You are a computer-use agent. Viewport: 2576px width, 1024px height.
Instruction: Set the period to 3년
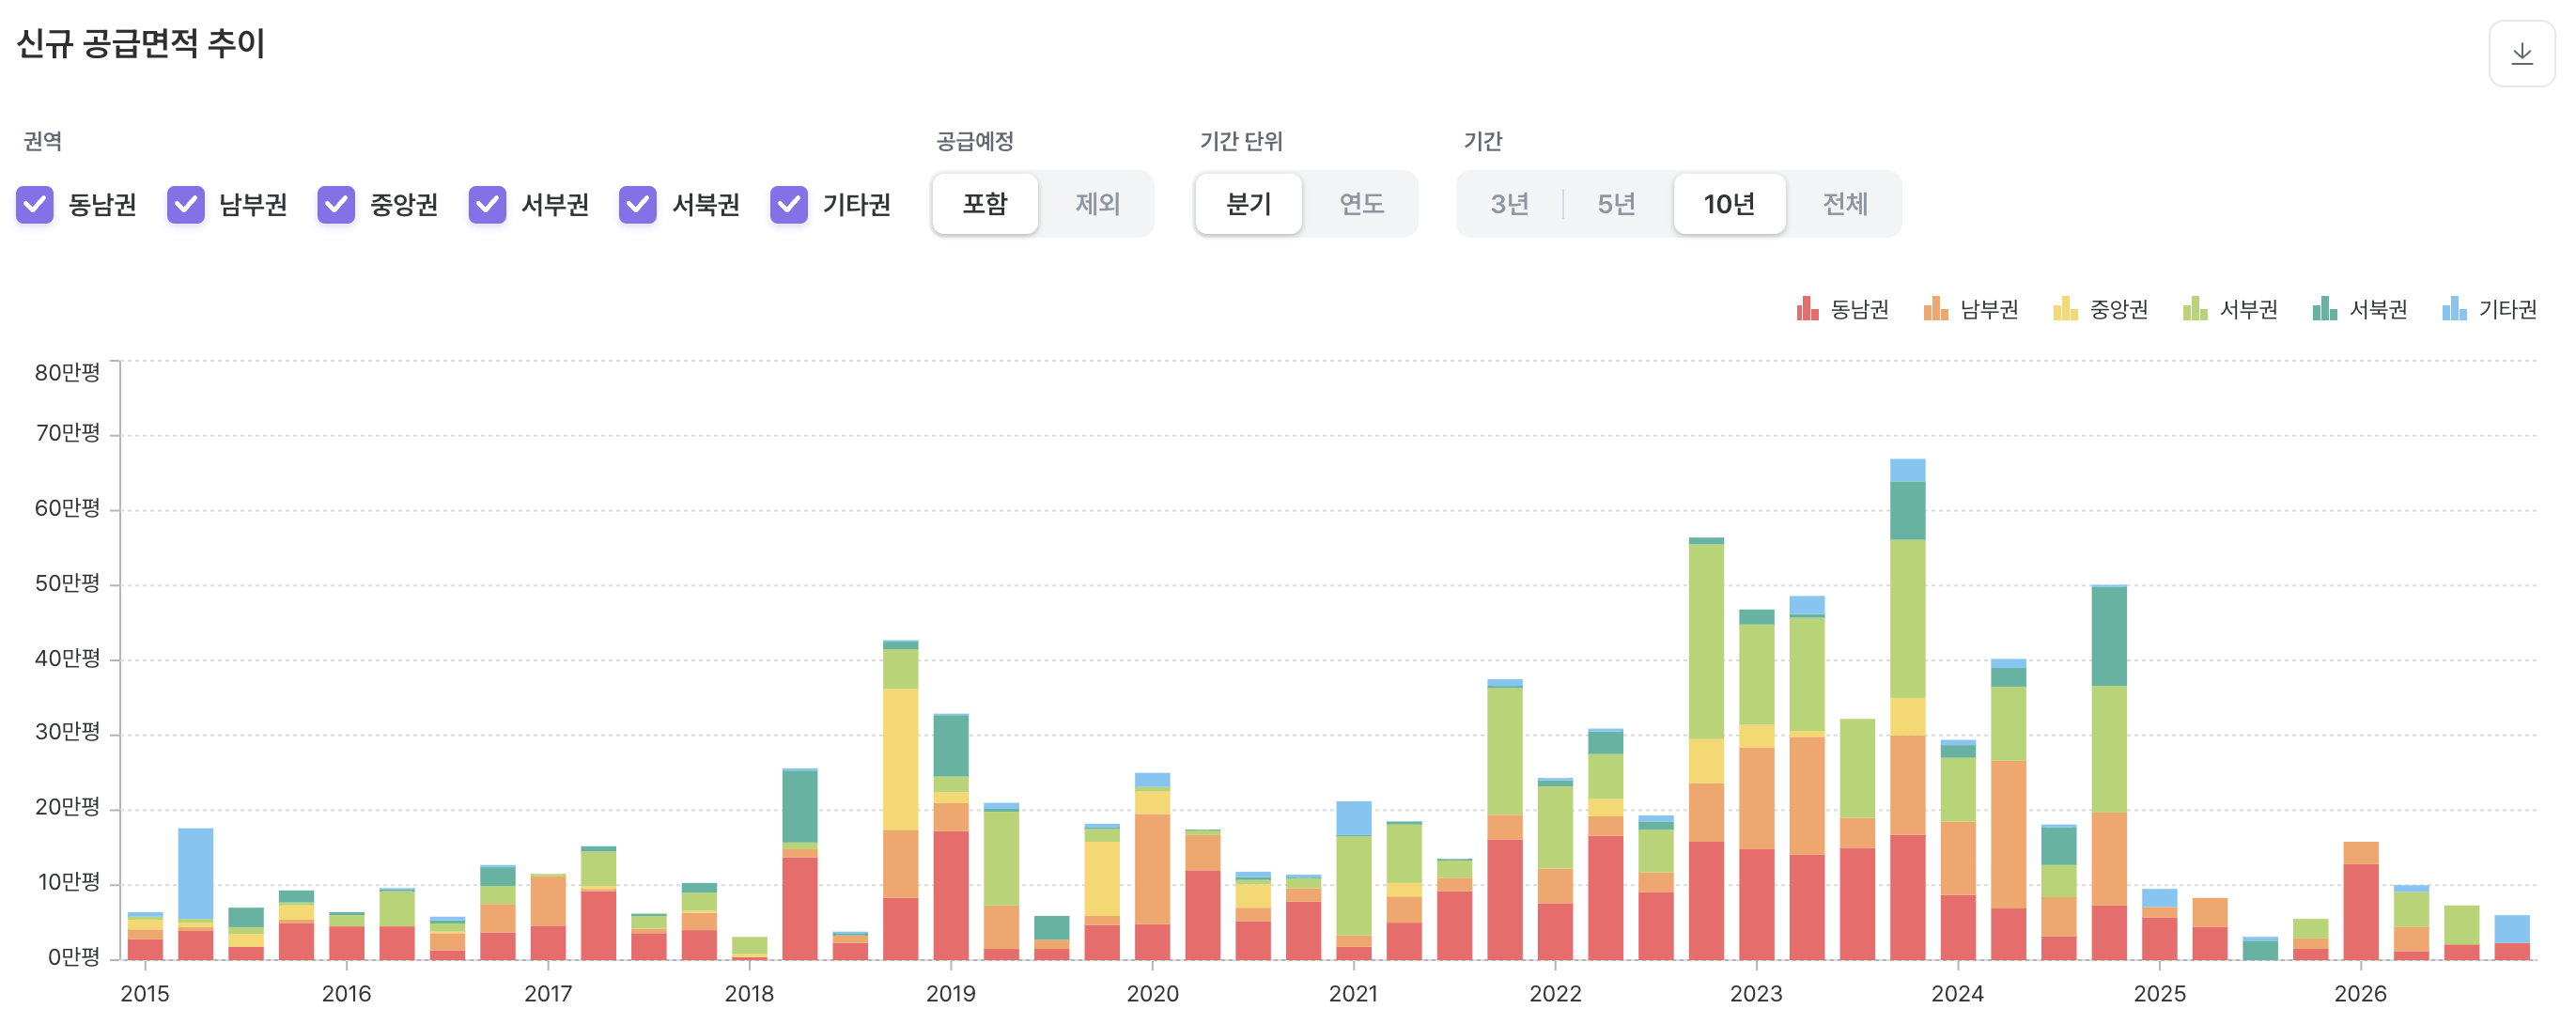(1509, 204)
